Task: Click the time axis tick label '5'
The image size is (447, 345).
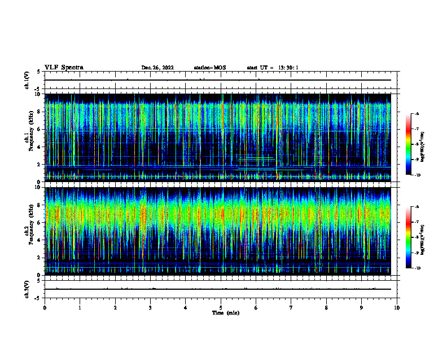Action: [x=221, y=308]
